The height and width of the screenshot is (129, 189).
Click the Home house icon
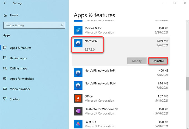click(x=5, y=15)
